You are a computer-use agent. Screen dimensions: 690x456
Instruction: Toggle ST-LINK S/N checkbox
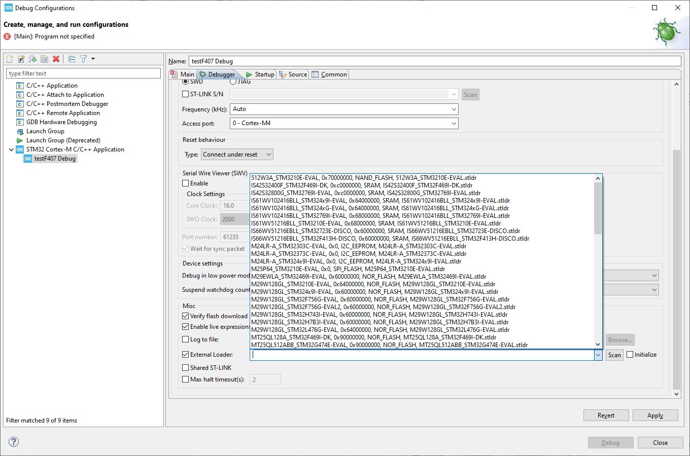185,94
